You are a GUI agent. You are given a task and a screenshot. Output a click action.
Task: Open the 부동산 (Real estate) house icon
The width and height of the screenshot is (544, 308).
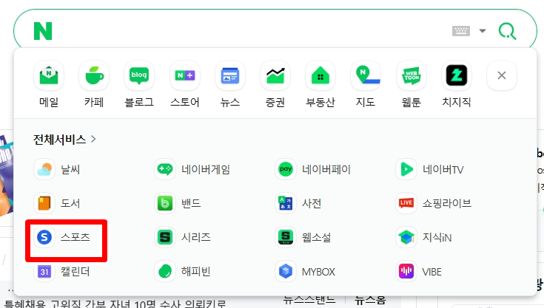click(x=320, y=75)
